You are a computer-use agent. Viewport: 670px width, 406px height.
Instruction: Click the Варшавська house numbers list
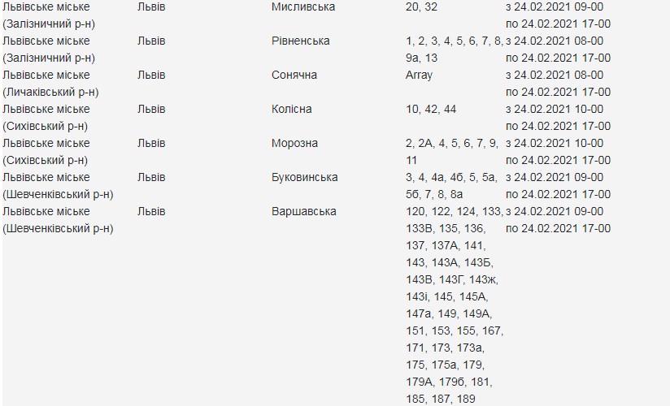(x=452, y=304)
